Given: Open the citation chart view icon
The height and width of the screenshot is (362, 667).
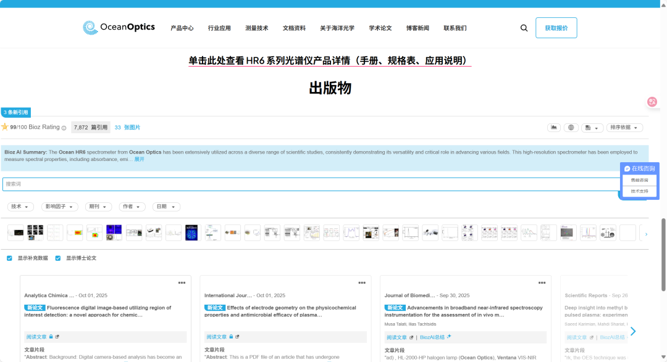Looking at the screenshot, I should pos(554,127).
